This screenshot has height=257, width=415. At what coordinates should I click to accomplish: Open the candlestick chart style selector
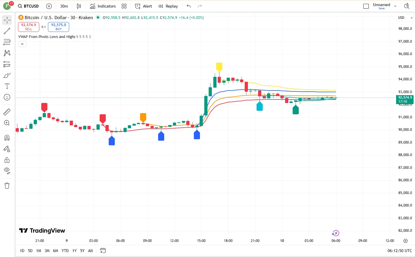79,6
